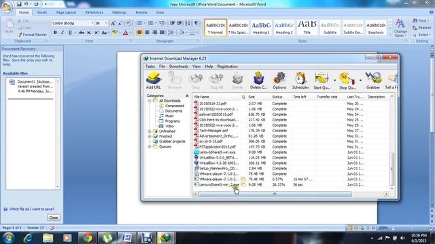
Task: Open Stop Queue dropdown arrow in IDM
Action: [360, 80]
